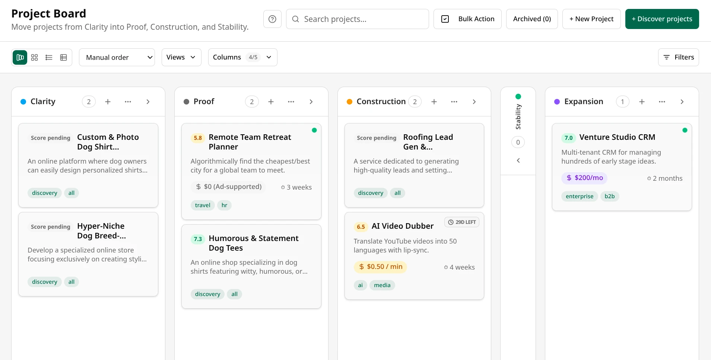Add a new card to the Expansion column
711x360 pixels.
642,101
